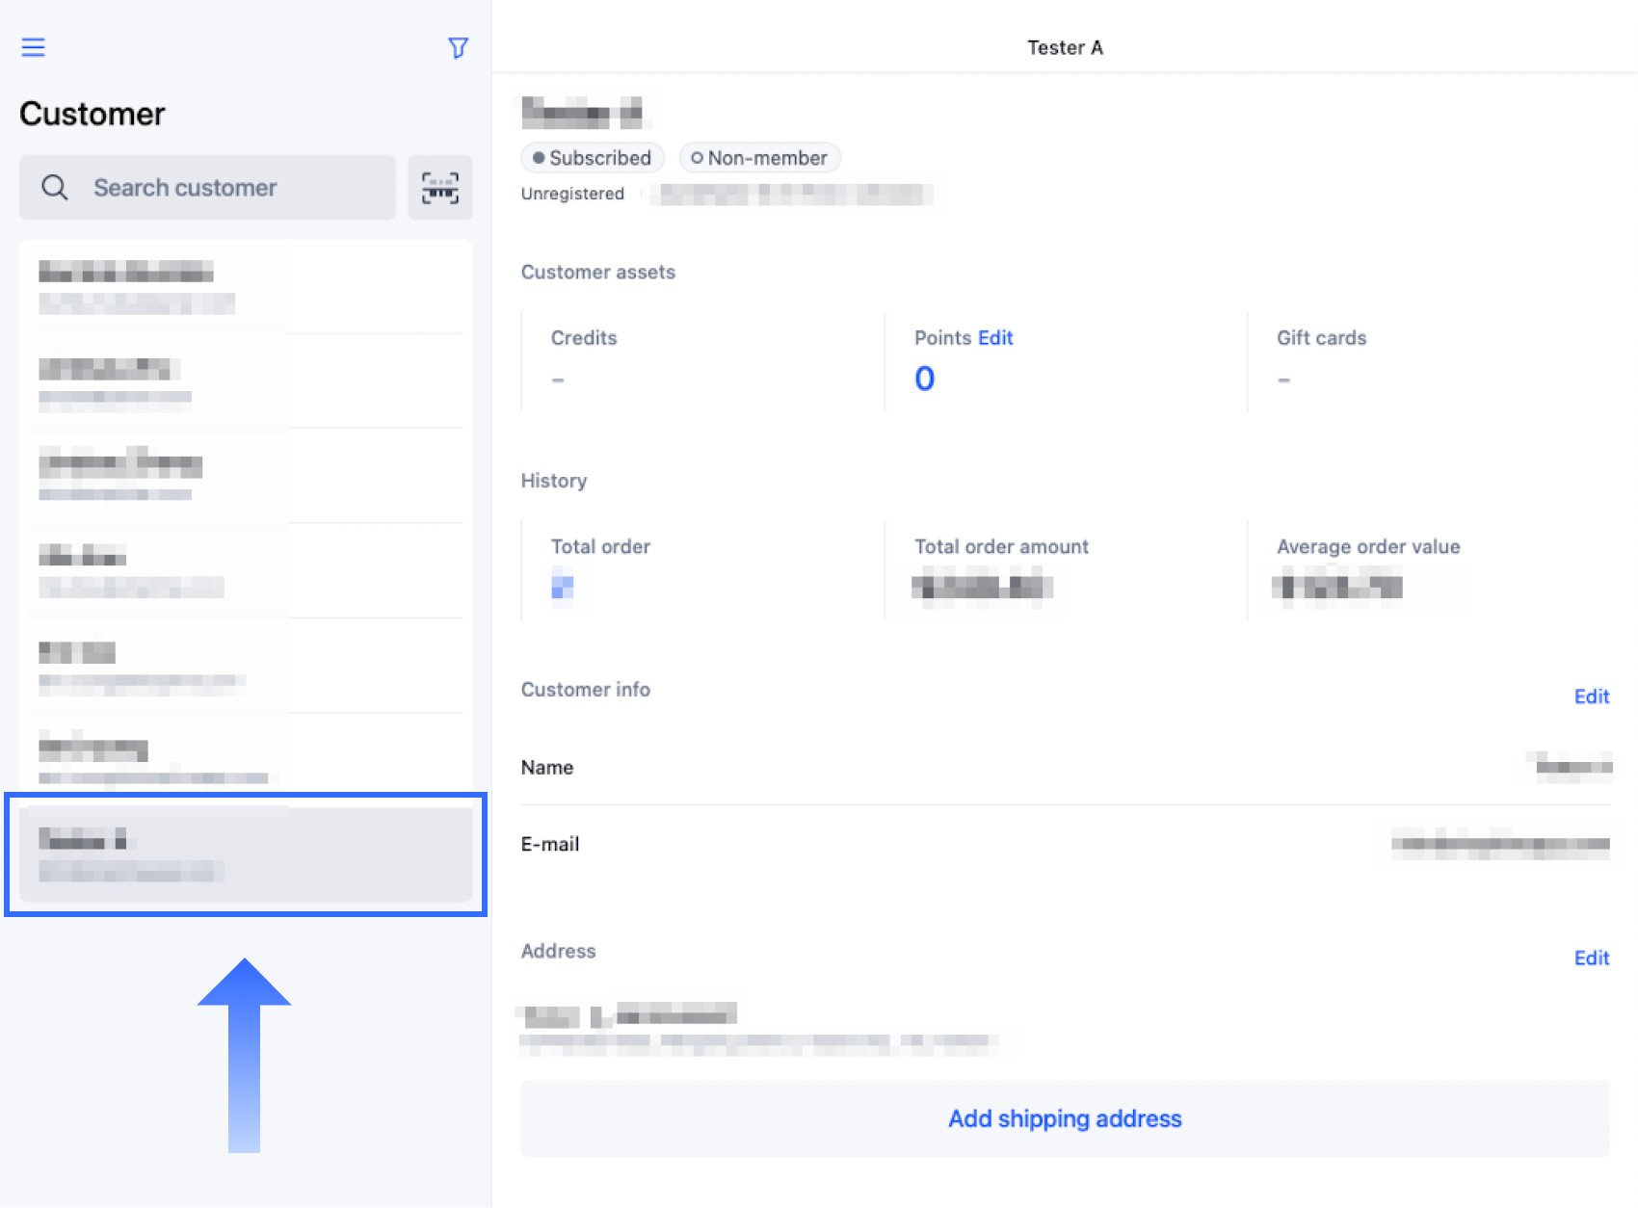Click the Points value showing 0

[923, 378]
